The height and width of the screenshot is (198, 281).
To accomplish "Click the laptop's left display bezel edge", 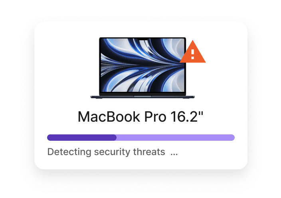I will tap(100, 65).
